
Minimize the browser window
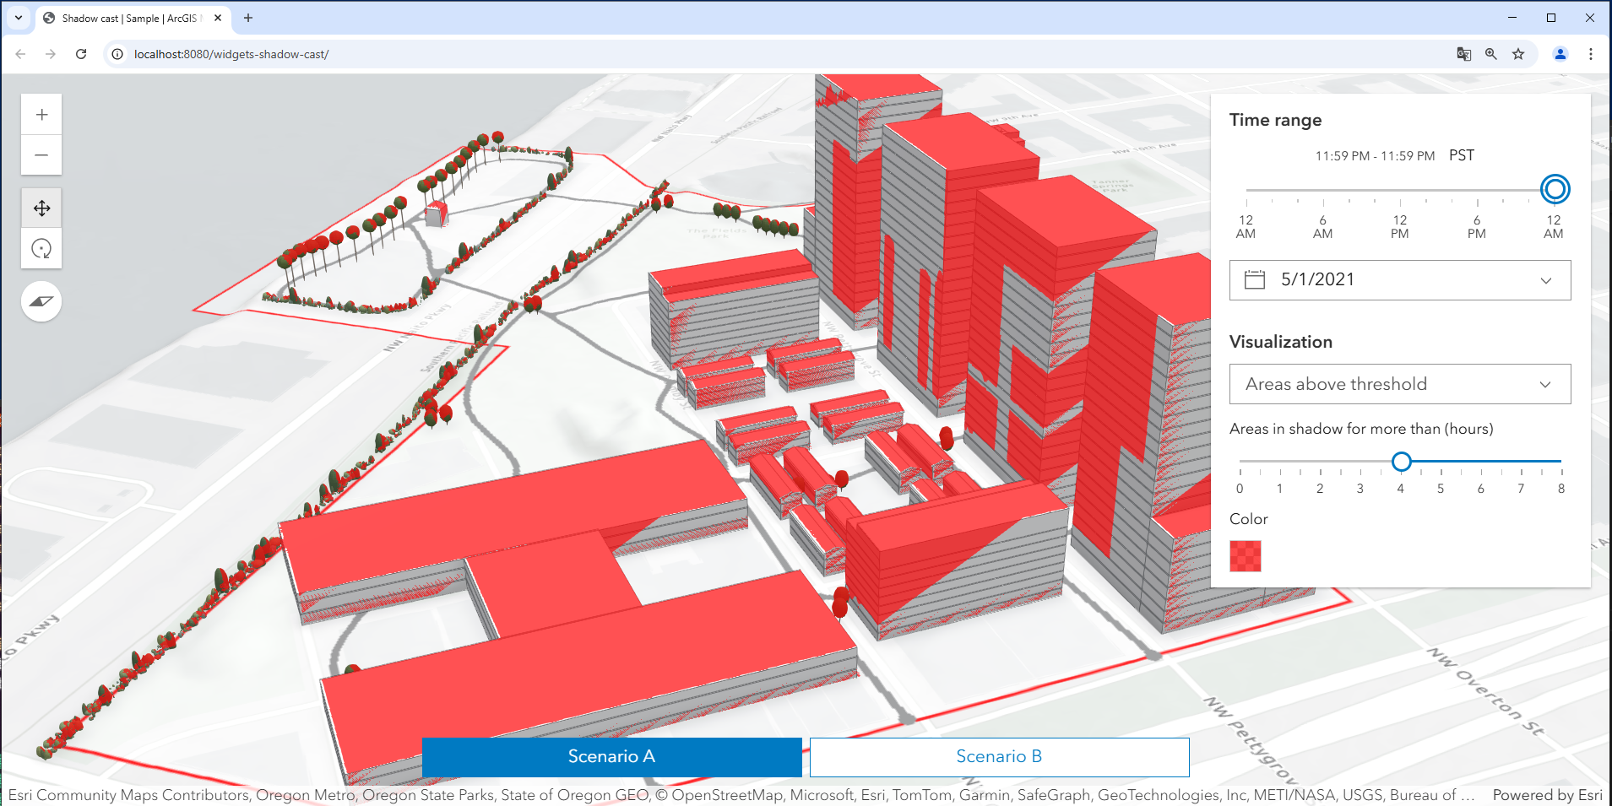pyautogui.click(x=1512, y=18)
